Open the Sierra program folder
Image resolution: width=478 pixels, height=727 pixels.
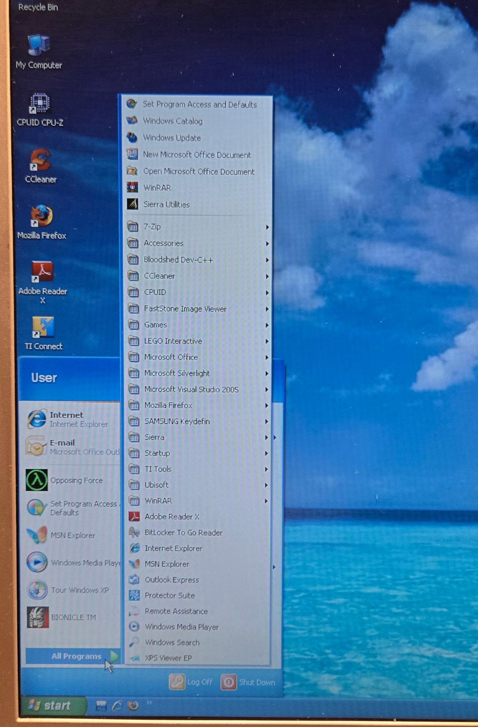[x=198, y=437]
